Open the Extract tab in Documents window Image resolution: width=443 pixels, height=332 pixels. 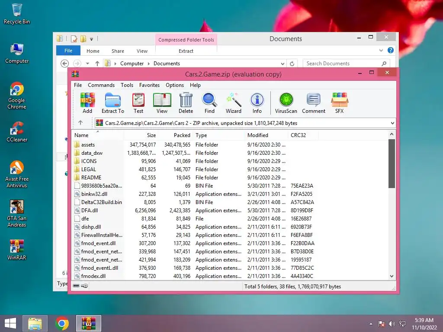pos(186,51)
